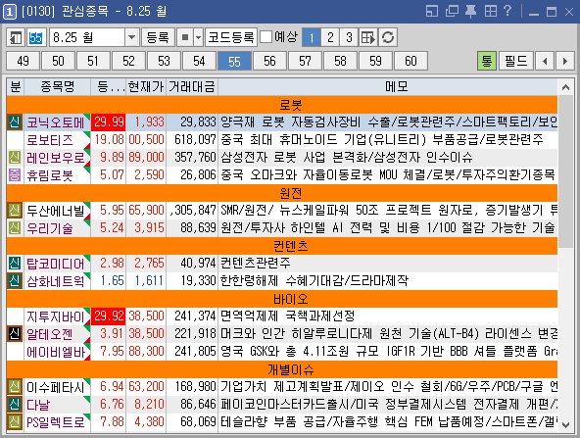
Task: Select the 8.25 월 group name field
Action: pyautogui.click(x=87, y=37)
